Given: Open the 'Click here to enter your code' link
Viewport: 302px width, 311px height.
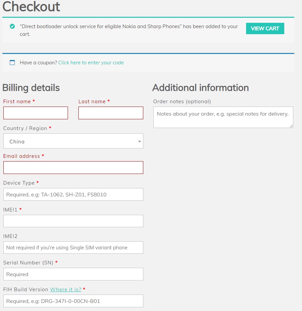Looking at the screenshot, I should (91, 63).
